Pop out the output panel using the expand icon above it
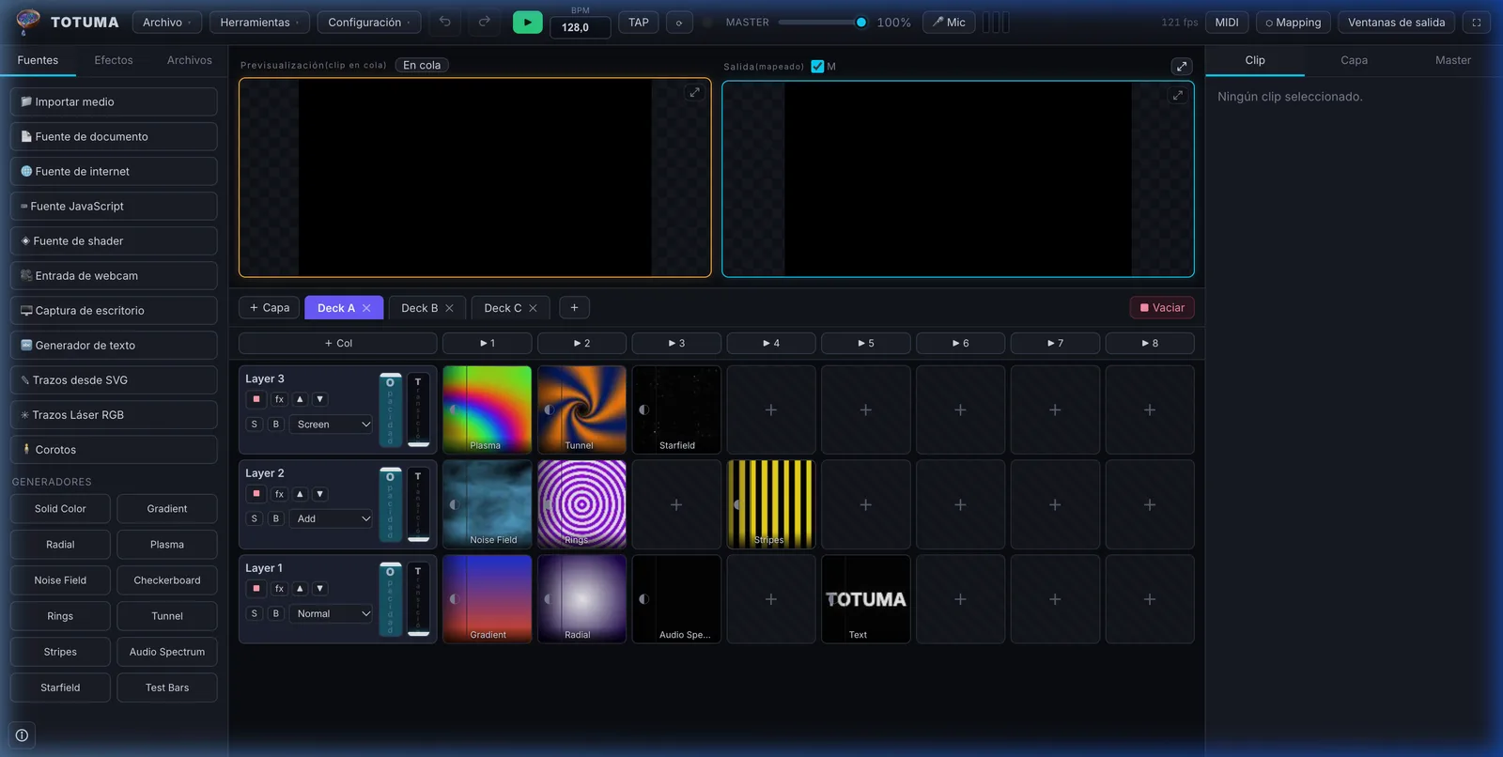Image resolution: width=1503 pixels, height=757 pixels. coord(1182,66)
